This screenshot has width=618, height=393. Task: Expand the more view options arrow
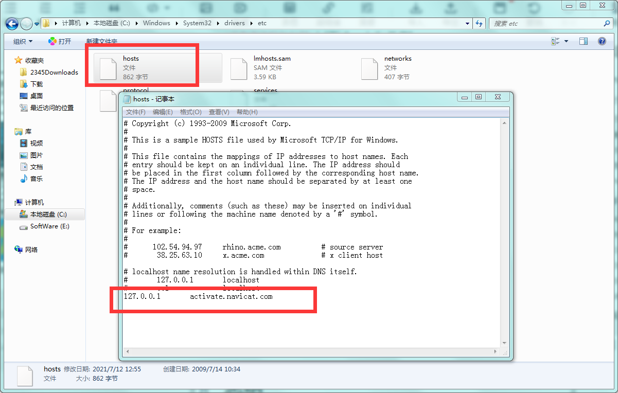(566, 41)
